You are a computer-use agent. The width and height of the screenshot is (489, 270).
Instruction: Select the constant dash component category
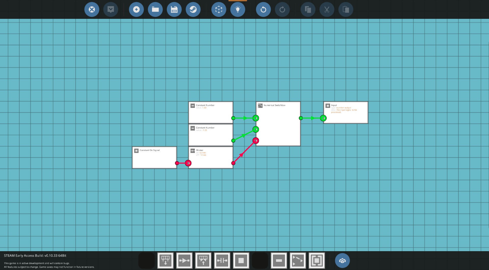(279, 260)
